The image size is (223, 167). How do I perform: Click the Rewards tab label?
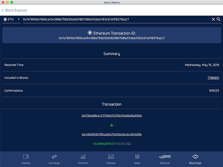165,163
